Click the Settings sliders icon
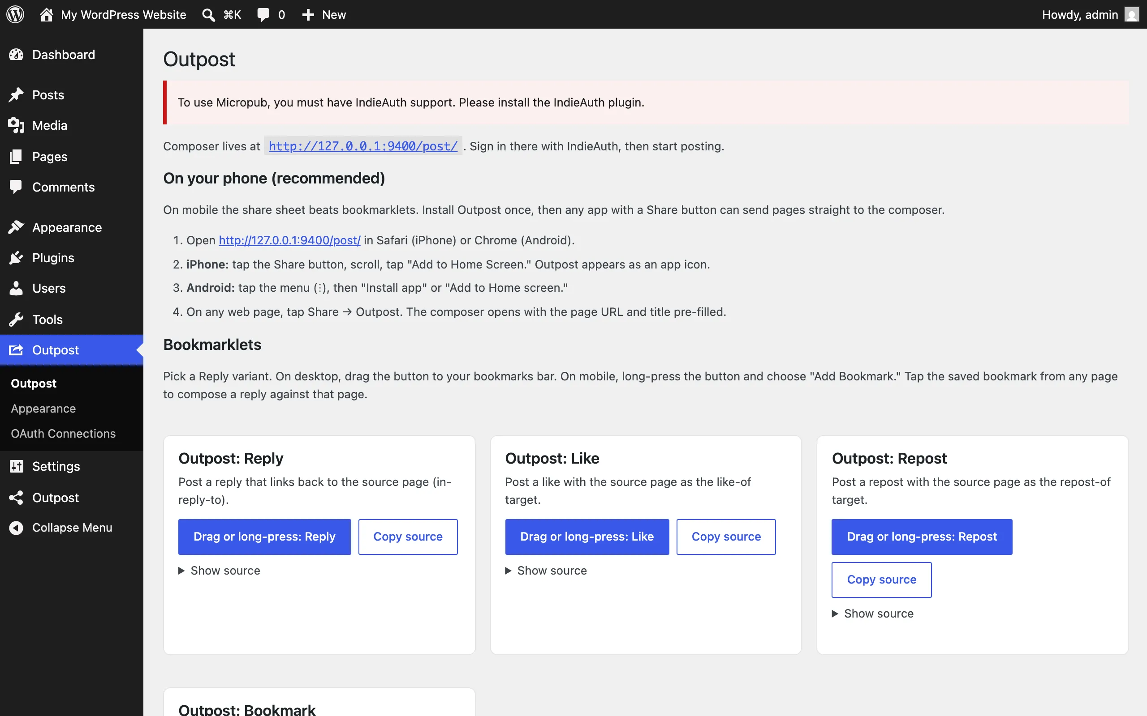Screen dimensions: 1147x716 (x=16, y=466)
